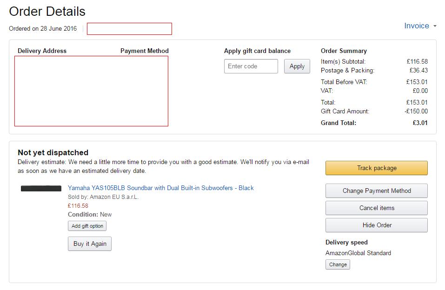Image resolution: width=445 pixels, height=290 pixels.
Task: Change the delivery speed
Action: click(338, 264)
